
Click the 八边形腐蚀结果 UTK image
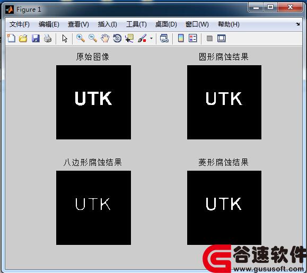(93, 208)
